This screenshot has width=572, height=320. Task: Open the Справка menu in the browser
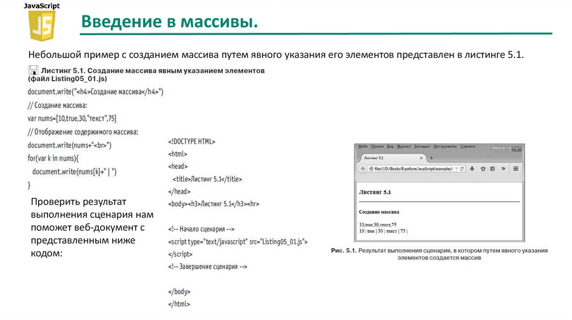coord(468,147)
